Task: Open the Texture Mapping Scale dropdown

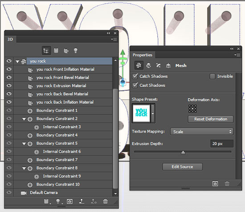Action: pos(202,131)
